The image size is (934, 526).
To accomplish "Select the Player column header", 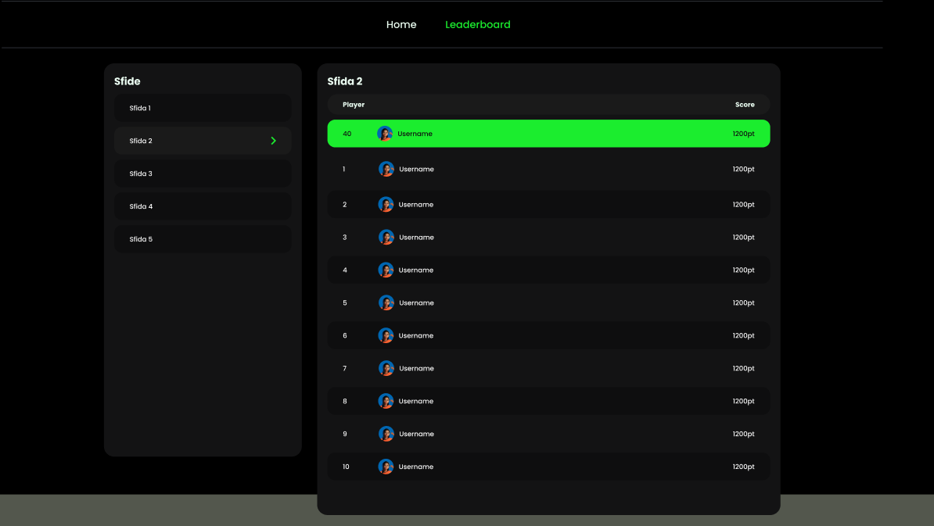I will coord(353,104).
